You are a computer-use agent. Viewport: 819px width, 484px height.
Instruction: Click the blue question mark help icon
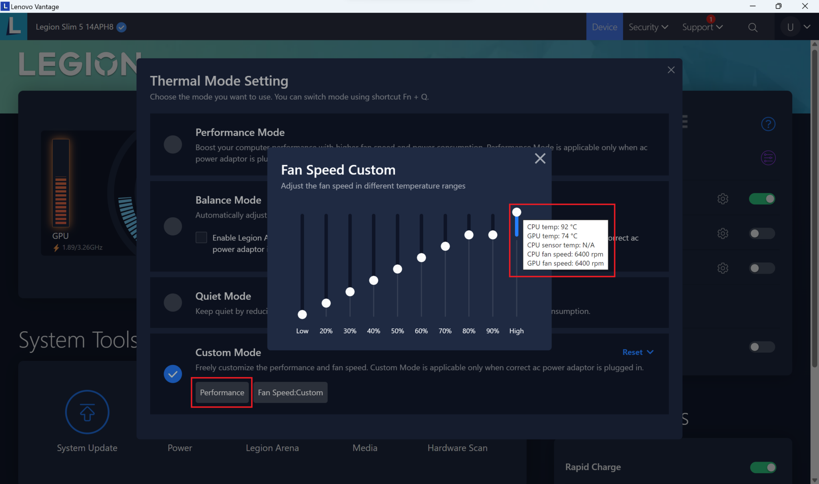768,124
